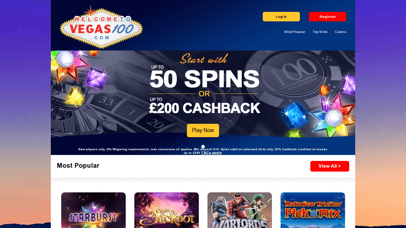Open the Log In page
Viewport: 406px width, 228px height.
pyautogui.click(x=281, y=17)
